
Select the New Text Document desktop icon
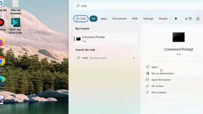click(16, 7)
